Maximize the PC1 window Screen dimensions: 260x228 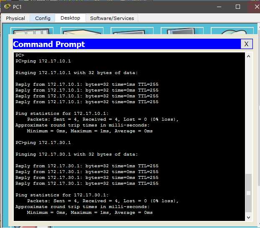[238, 7]
